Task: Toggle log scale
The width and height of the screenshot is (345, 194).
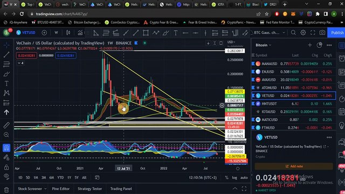Action: pos(234,177)
